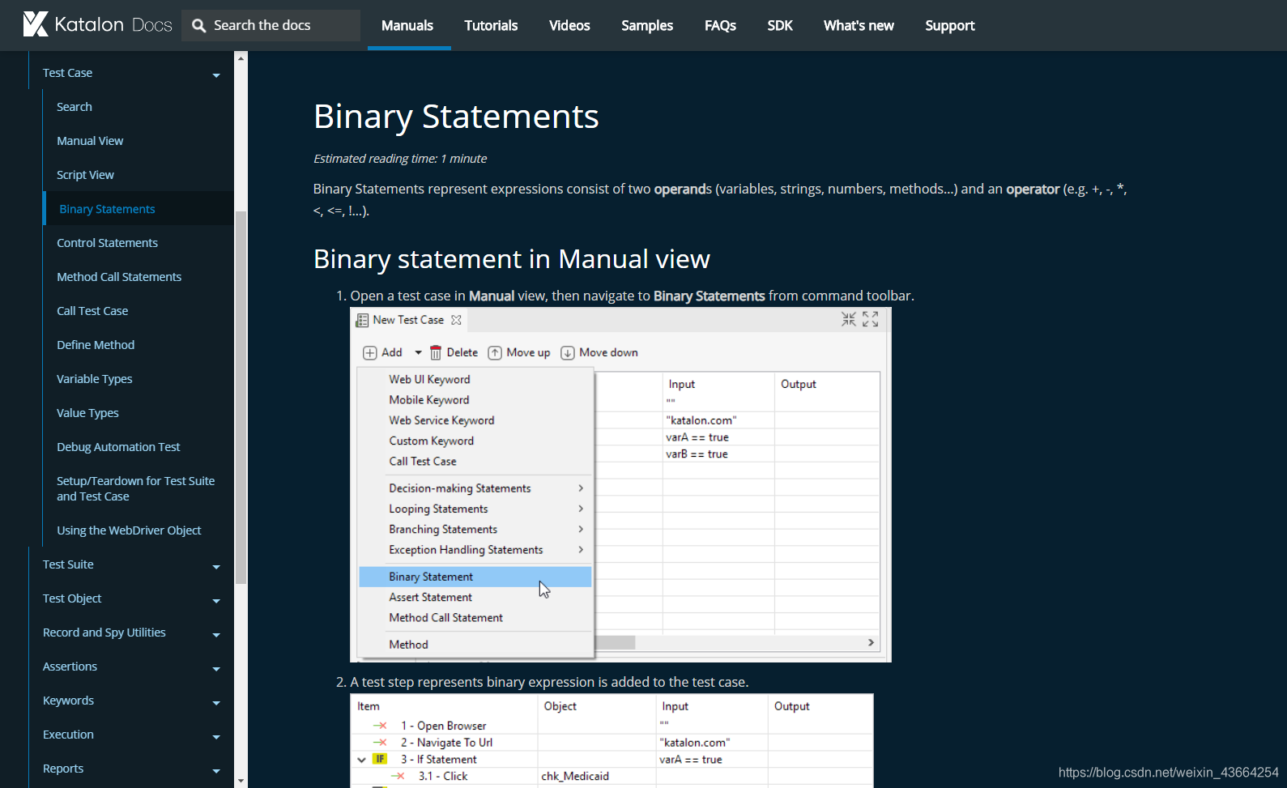The height and width of the screenshot is (788, 1287).
Task: Open the Manual View sidebar link
Action: click(x=90, y=141)
